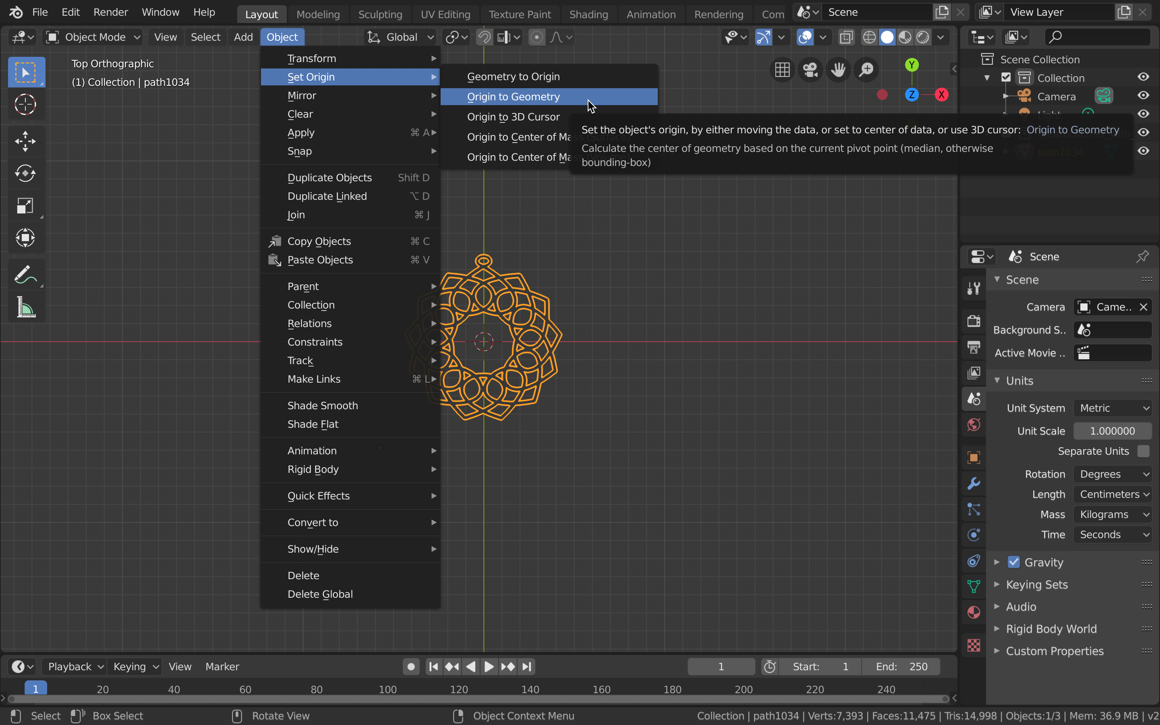Toggle the Gravity checkbox
This screenshot has width=1160, height=725.
pyautogui.click(x=1013, y=562)
